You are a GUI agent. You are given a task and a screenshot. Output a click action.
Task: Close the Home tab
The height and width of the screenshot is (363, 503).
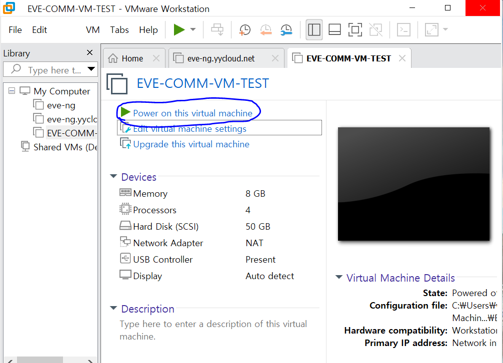point(156,58)
